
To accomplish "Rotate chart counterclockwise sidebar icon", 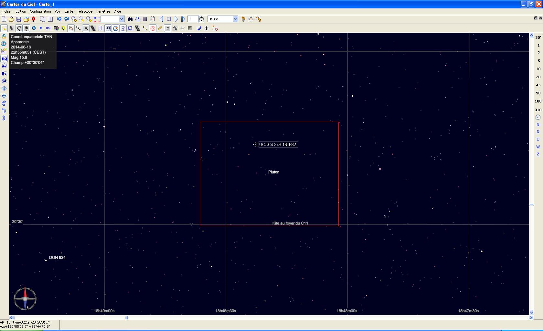I will [4, 111].
